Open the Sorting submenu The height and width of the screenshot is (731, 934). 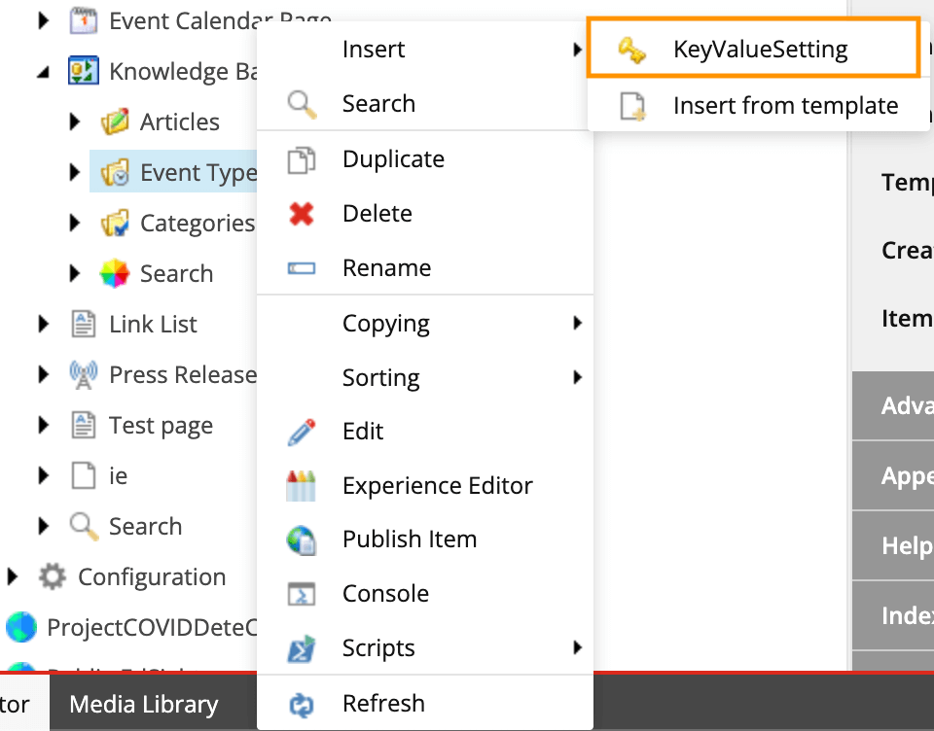click(381, 378)
